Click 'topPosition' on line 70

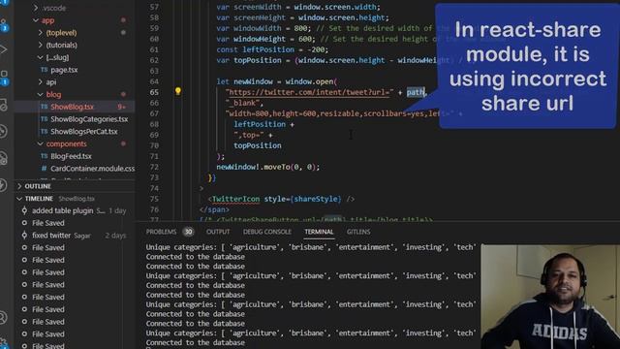[258, 145]
